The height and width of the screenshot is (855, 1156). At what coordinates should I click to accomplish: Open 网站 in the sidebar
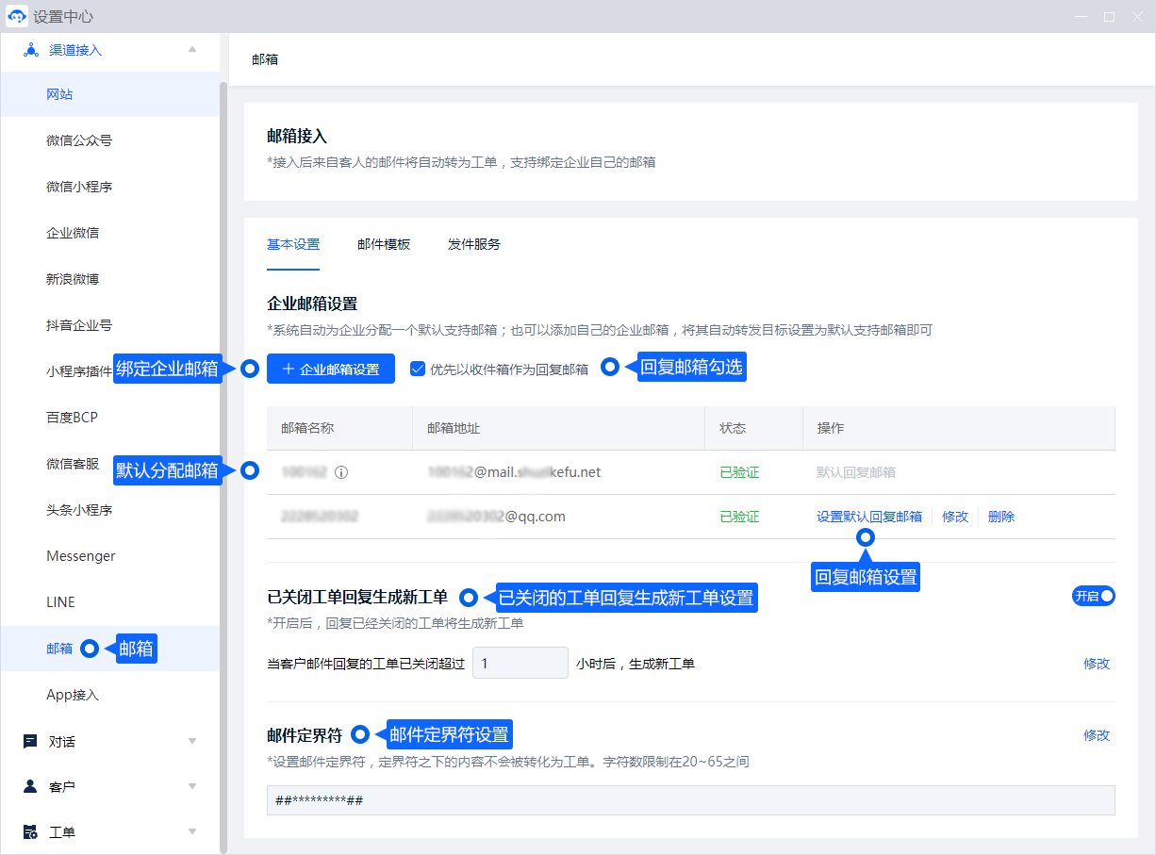click(x=109, y=94)
